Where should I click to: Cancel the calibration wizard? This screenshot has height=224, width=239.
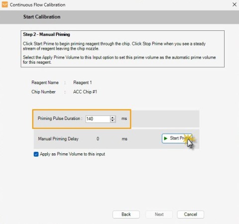coord(191,215)
